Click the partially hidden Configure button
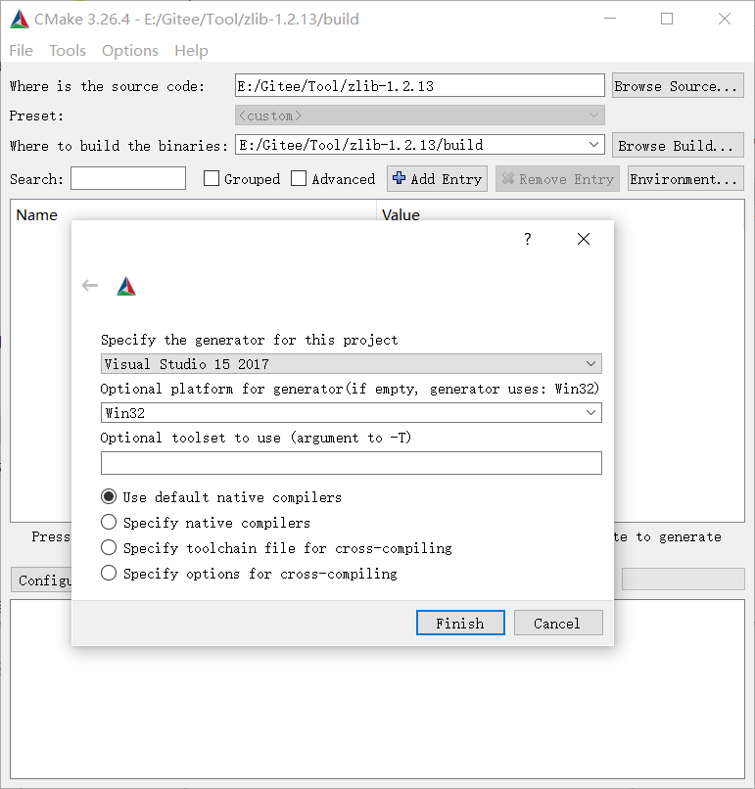 pos(42,580)
